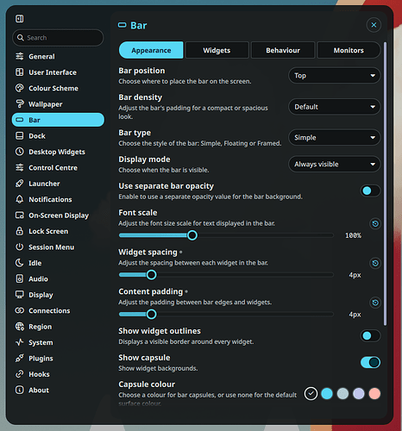Open Plugins settings via plug icon

tap(20, 359)
